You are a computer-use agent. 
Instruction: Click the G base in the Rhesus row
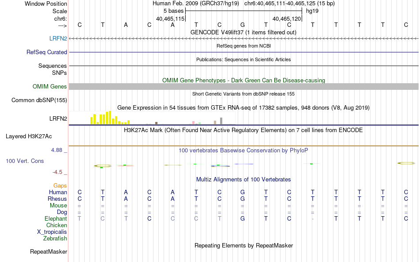click(x=243, y=199)
